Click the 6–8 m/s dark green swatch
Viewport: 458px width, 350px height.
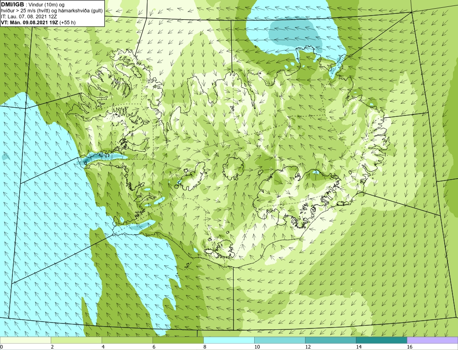178,340
